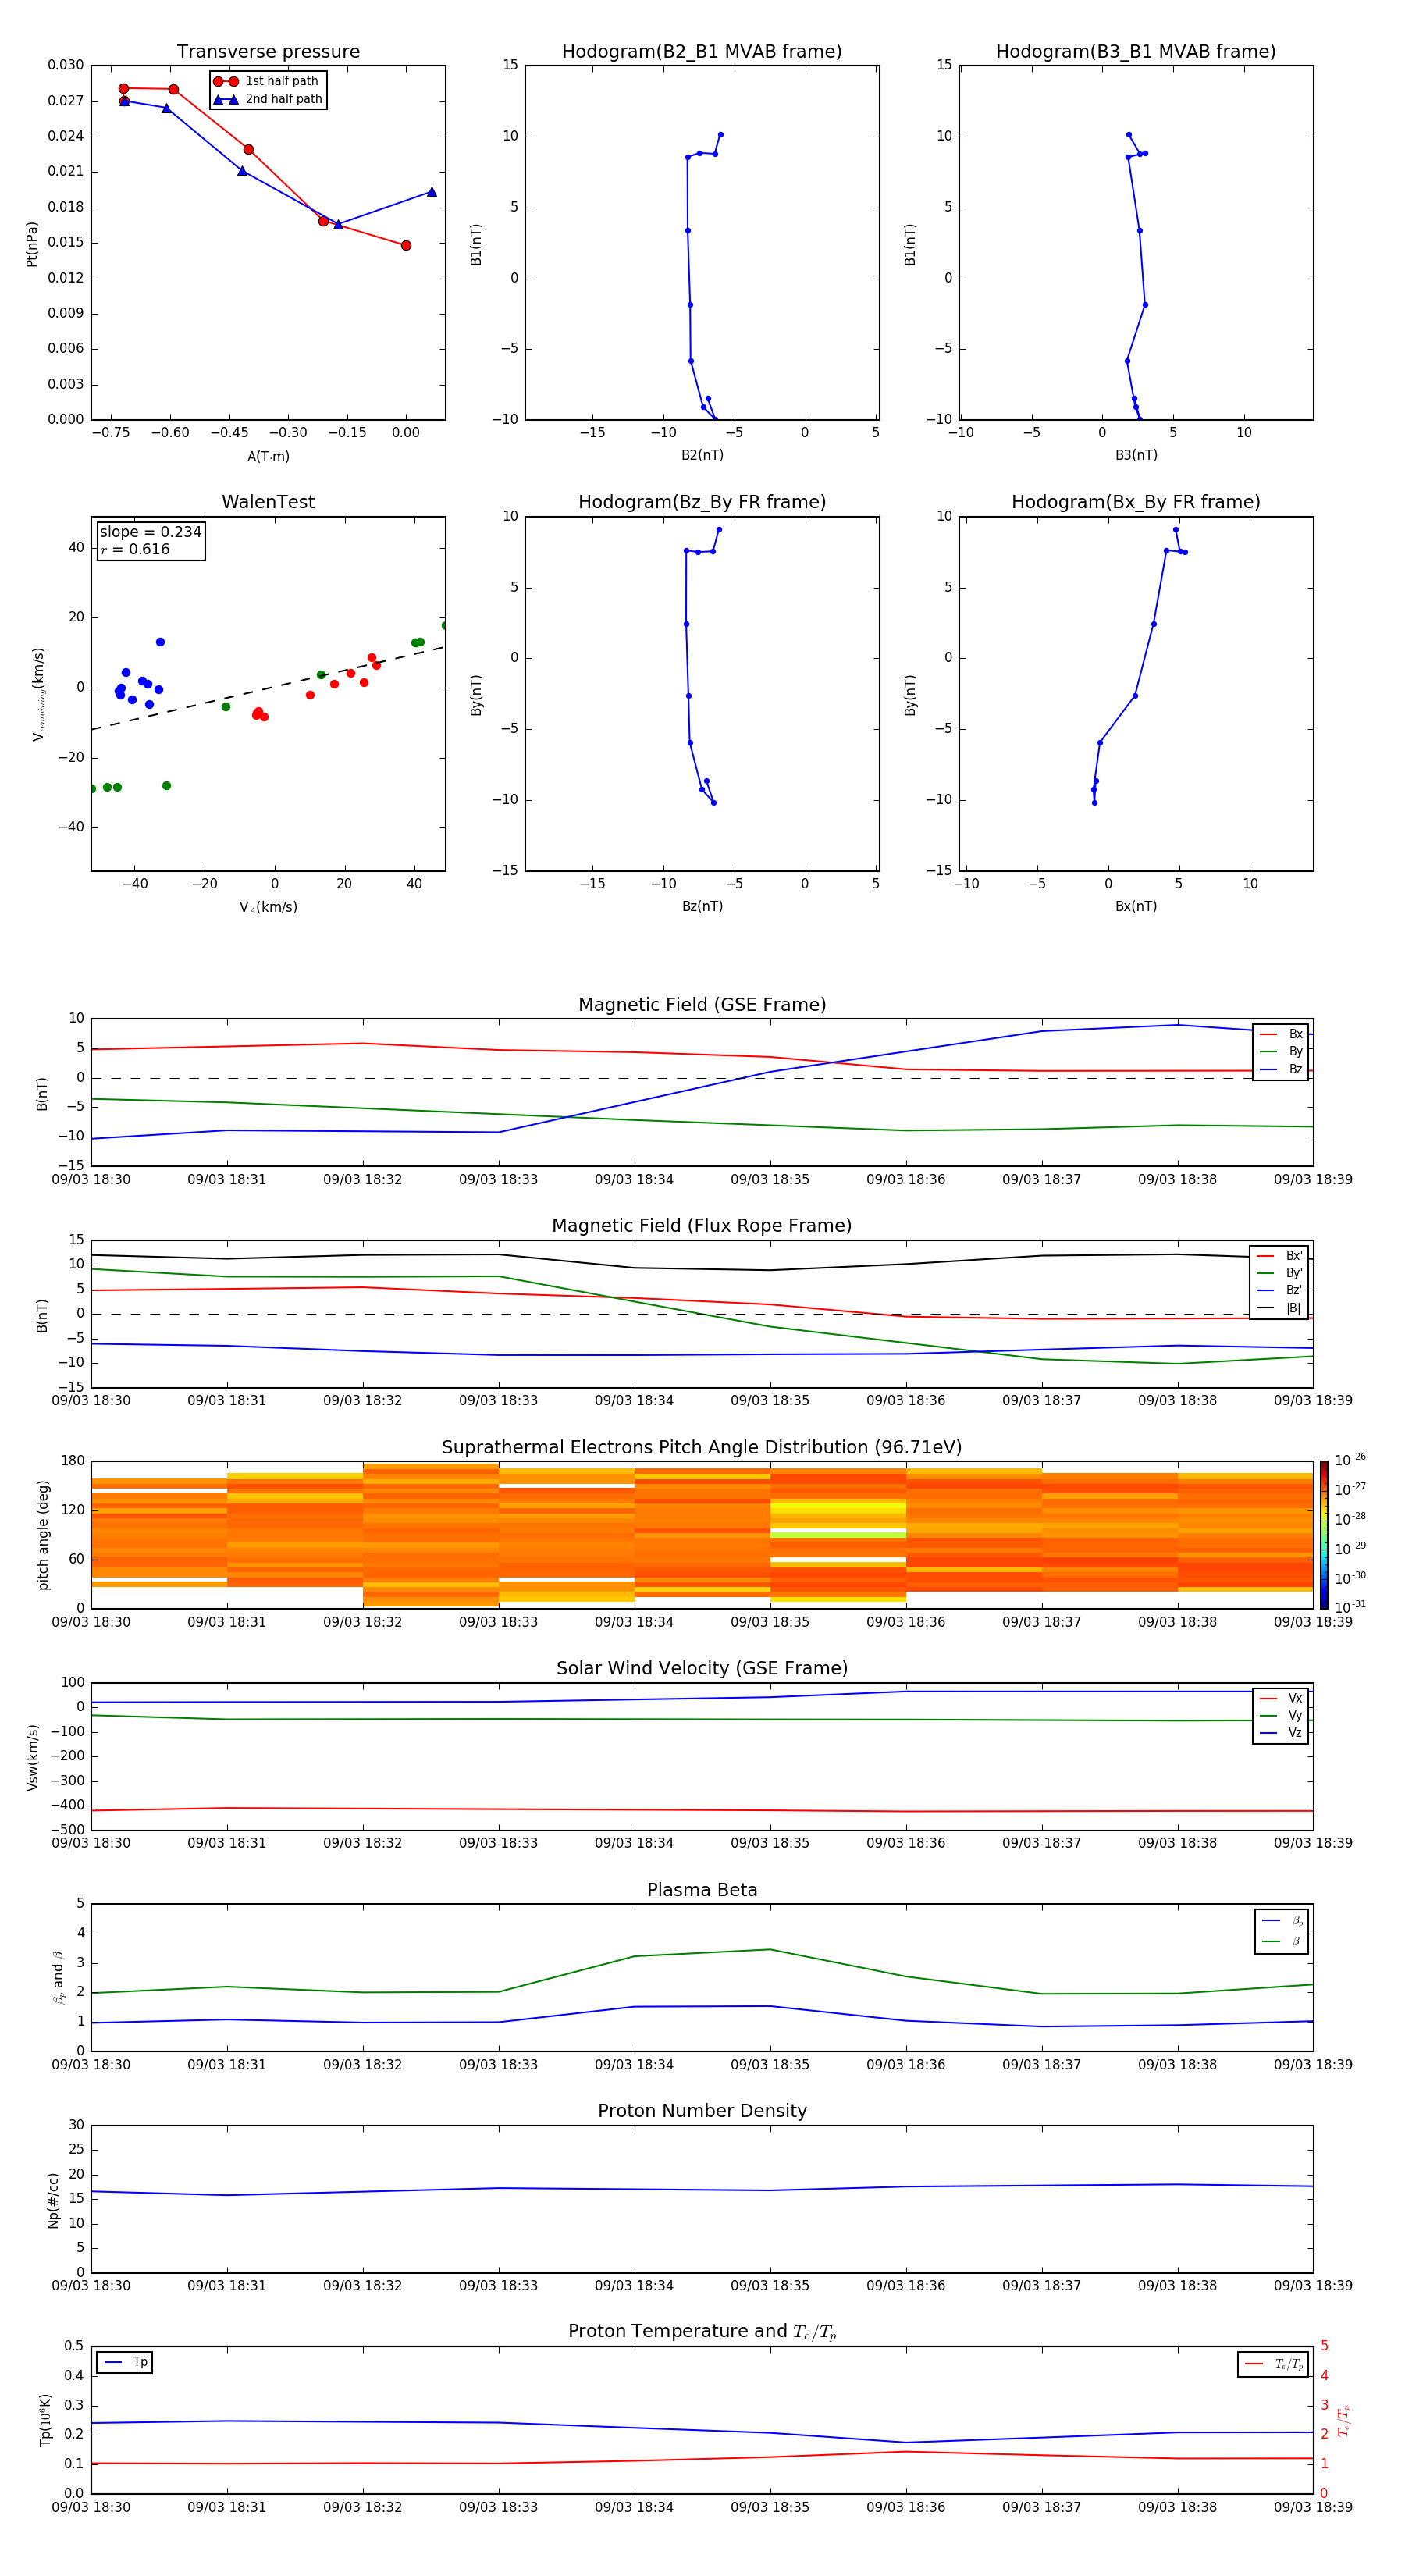Select the '1st half path' legend entry
This screenshot has width=1405, height=2576.
(266, 81)
